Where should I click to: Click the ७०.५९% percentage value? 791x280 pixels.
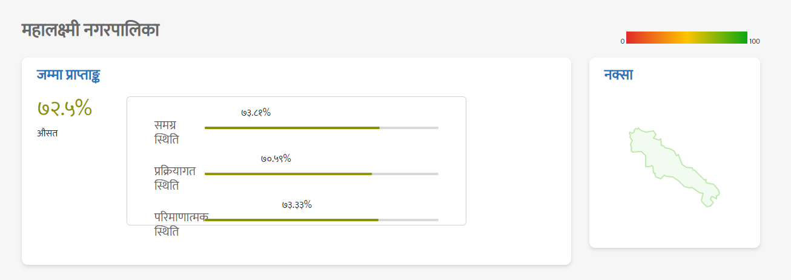point(276,158)
